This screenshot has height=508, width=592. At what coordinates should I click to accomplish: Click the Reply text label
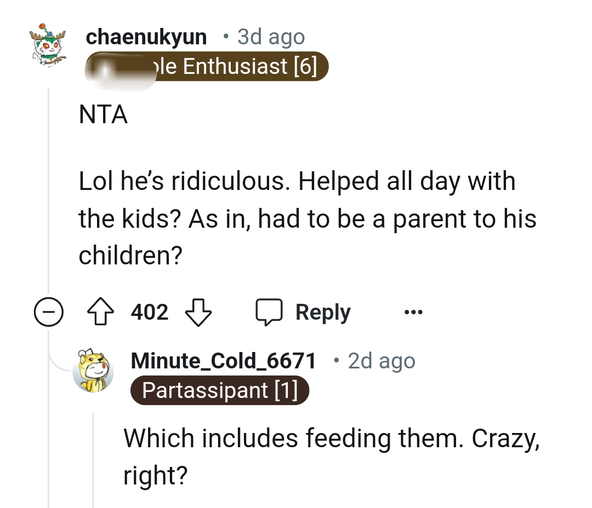322,311
